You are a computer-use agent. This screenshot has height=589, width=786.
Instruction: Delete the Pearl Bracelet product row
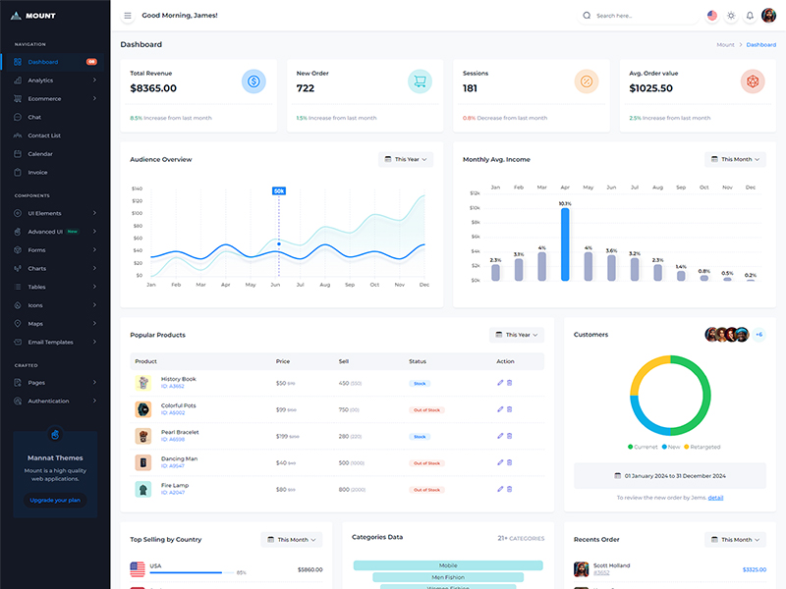[x=509, y=436]
